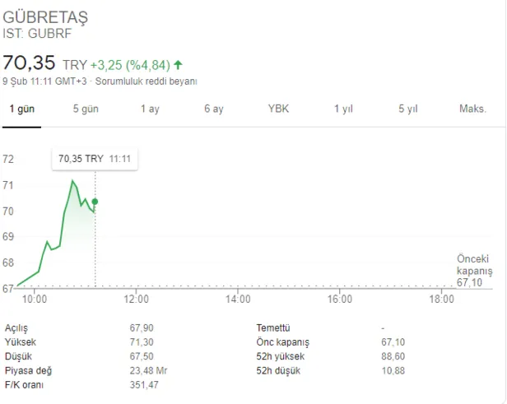Open Sorumluluk reddi beyanı link
The height and width of the screenshot is (404, 507).
[147, 81]
